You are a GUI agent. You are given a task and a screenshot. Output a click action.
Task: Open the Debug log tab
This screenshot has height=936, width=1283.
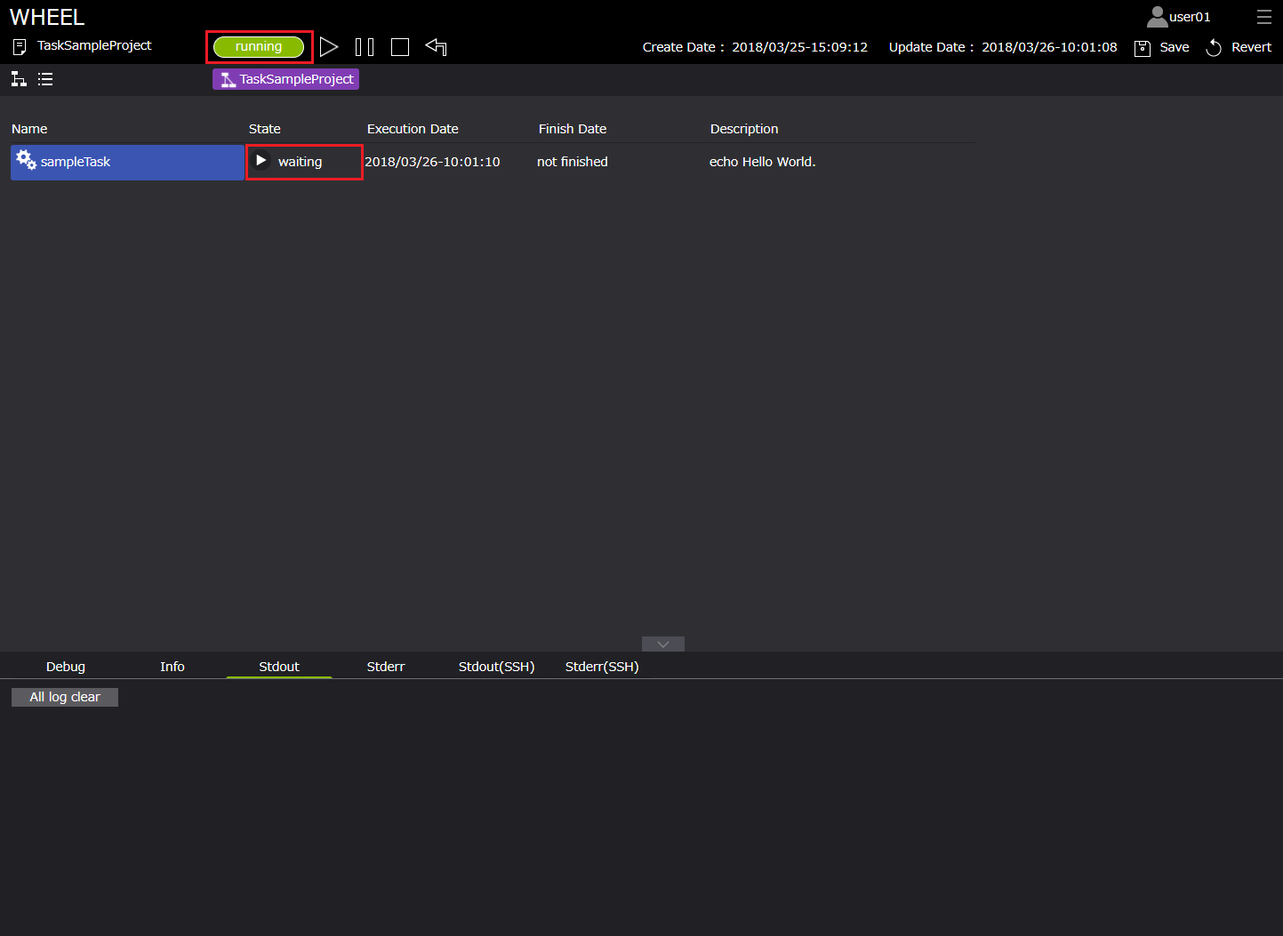point(66,667)
